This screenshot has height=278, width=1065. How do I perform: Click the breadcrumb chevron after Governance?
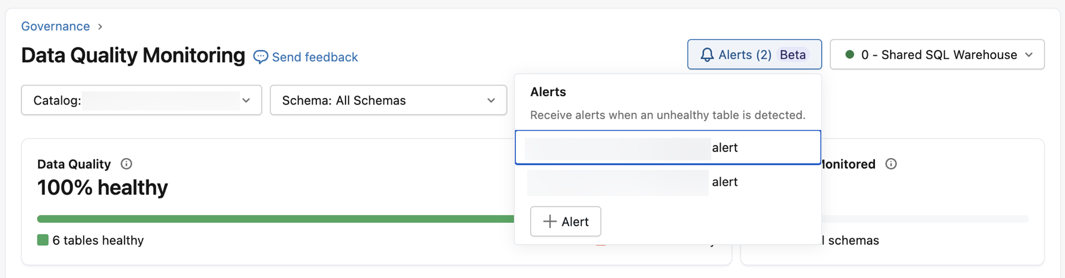100,27
